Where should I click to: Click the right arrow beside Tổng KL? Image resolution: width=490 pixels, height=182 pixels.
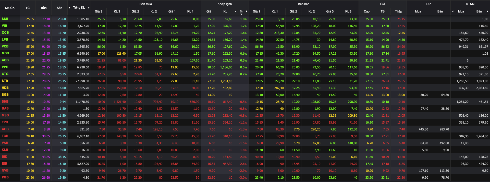point(89,8)
